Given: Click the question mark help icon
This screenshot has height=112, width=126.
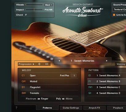Looking at the screenshot, I should (16, 108).
